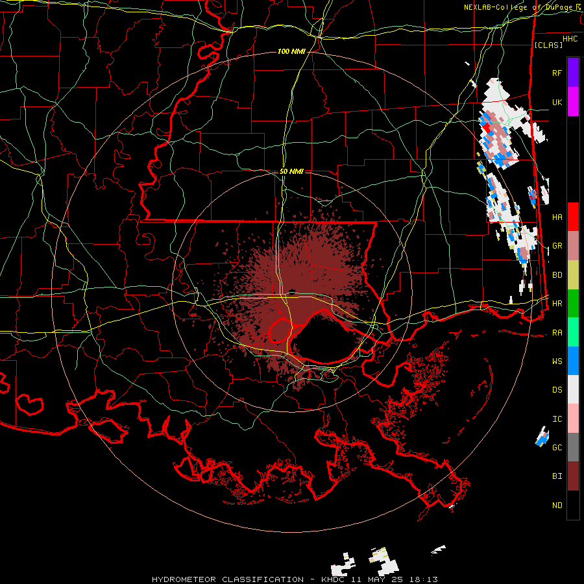This screenshot has height=584, width=584.
Task: Click the "100 NMI" range ring label
Action: tap(291, 51)
